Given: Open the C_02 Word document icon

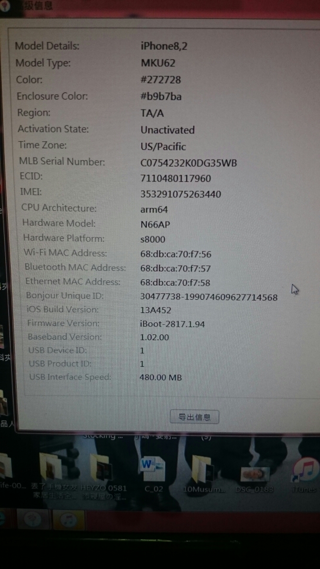Looking at the screenshot, I should coord(153,469).
